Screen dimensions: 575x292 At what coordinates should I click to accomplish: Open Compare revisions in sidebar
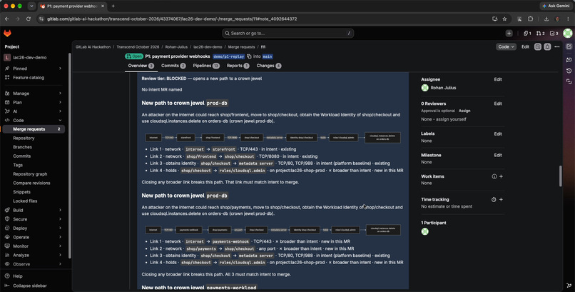(x=31, y=183)
